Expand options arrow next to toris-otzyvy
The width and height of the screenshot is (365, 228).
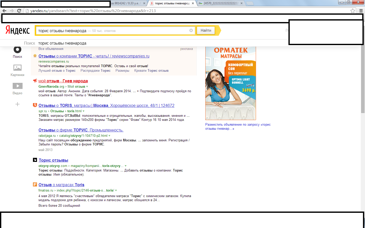[125, 166]
